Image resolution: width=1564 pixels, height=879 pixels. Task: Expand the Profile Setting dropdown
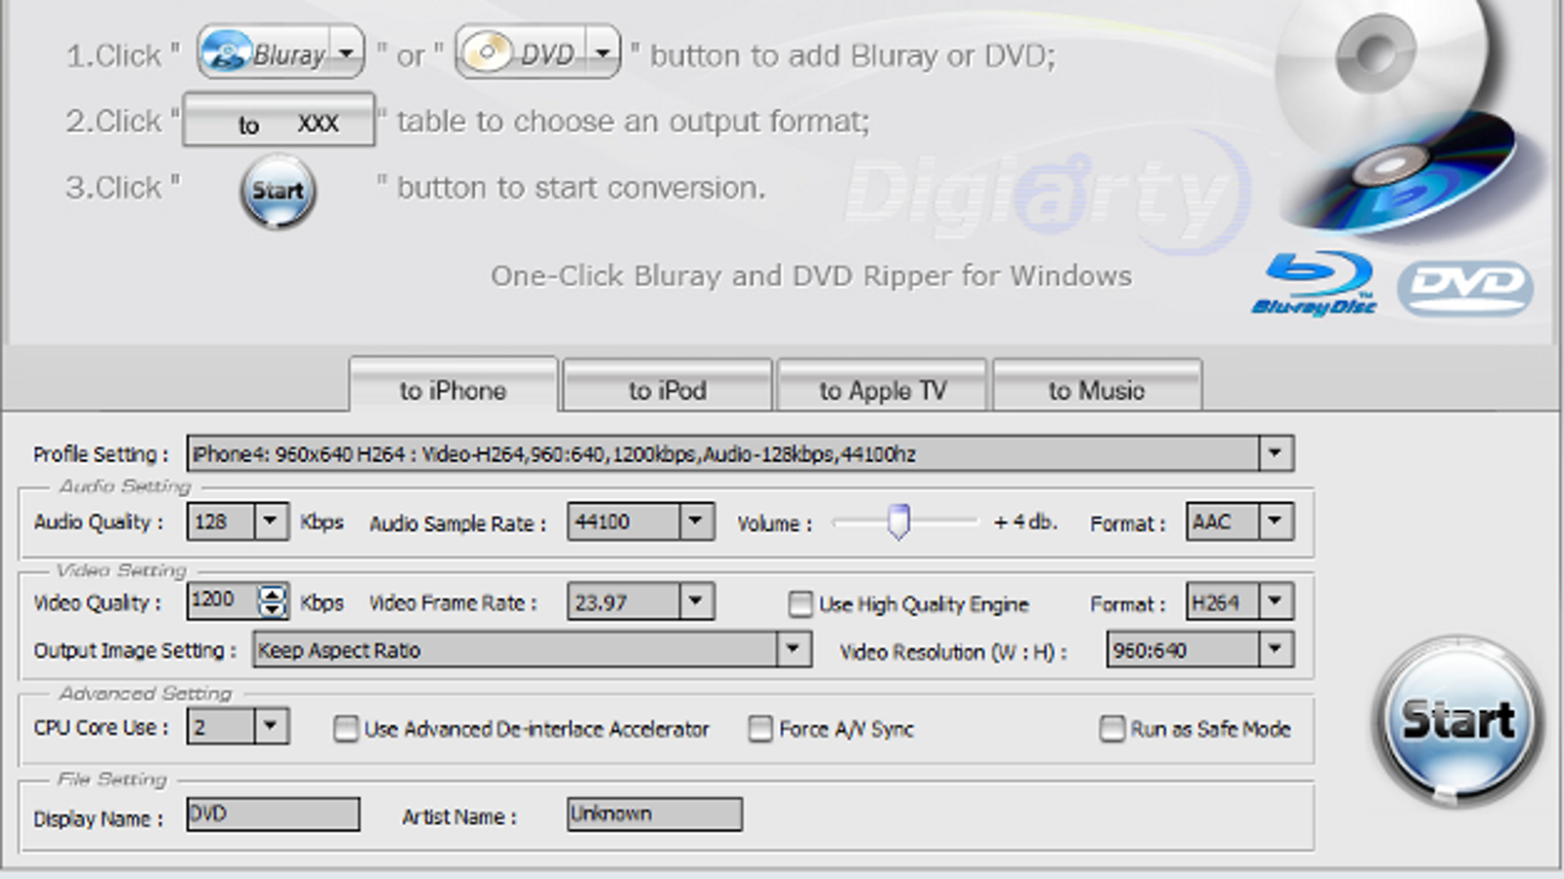1275,453
